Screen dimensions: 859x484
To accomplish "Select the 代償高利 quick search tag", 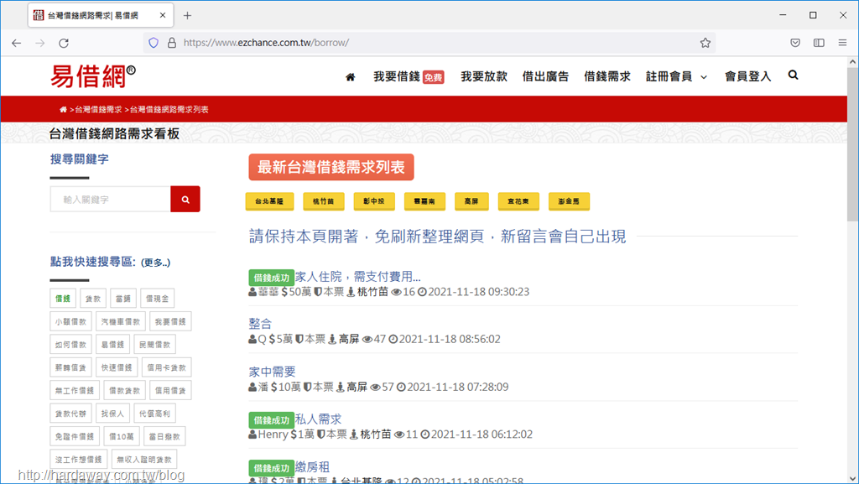I will (x=154, y=414).
